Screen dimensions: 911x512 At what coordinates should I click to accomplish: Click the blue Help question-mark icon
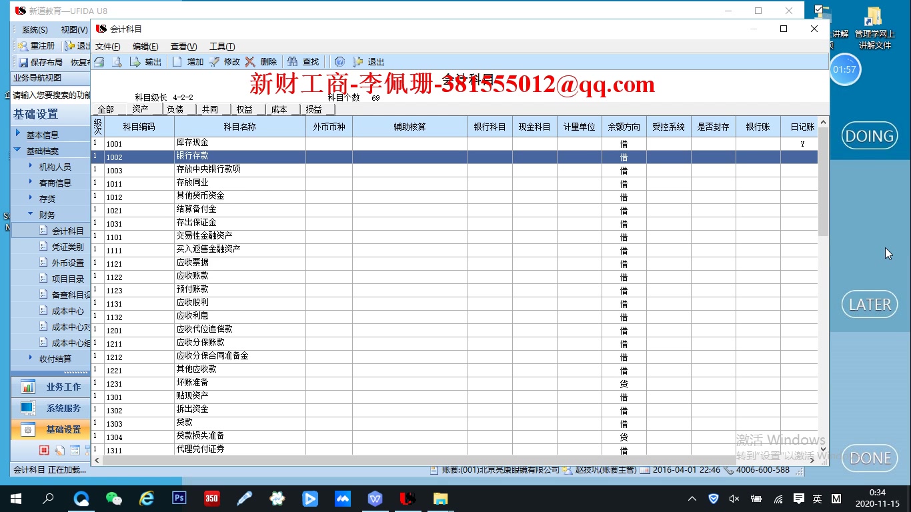[x=339, y=61]
